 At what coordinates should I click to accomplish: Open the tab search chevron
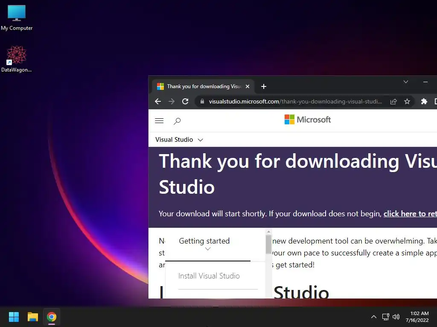coord(406,82)
